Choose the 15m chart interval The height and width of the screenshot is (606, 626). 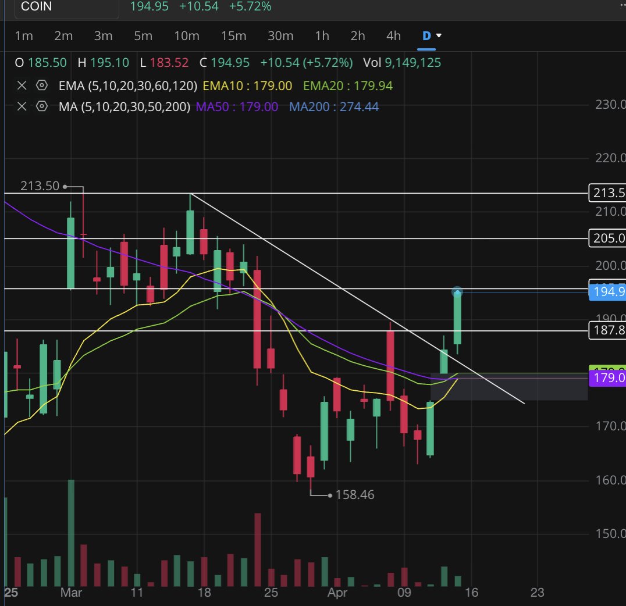233,36
